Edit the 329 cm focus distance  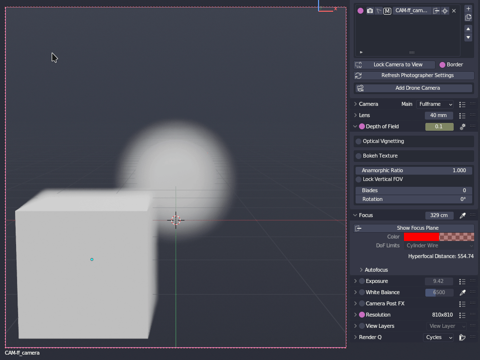coord(439,215)
